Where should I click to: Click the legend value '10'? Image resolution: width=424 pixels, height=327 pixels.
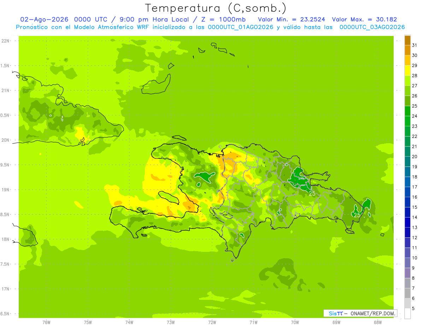[x=414, y=258]
